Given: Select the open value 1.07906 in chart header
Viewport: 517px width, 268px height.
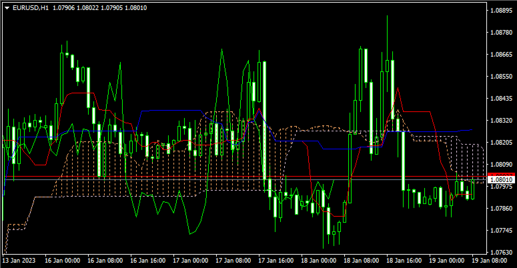Looking at the screenshot, I should coord(64,8).
